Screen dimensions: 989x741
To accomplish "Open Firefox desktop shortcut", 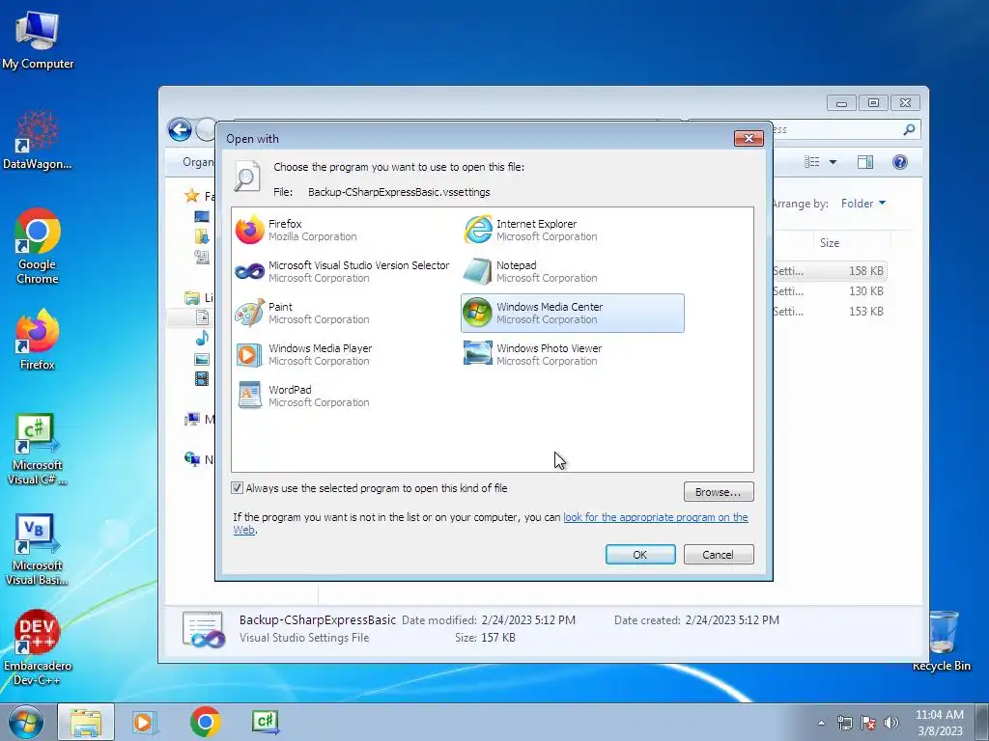I will point(38,340).
